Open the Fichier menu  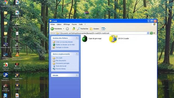coord(52,24)
